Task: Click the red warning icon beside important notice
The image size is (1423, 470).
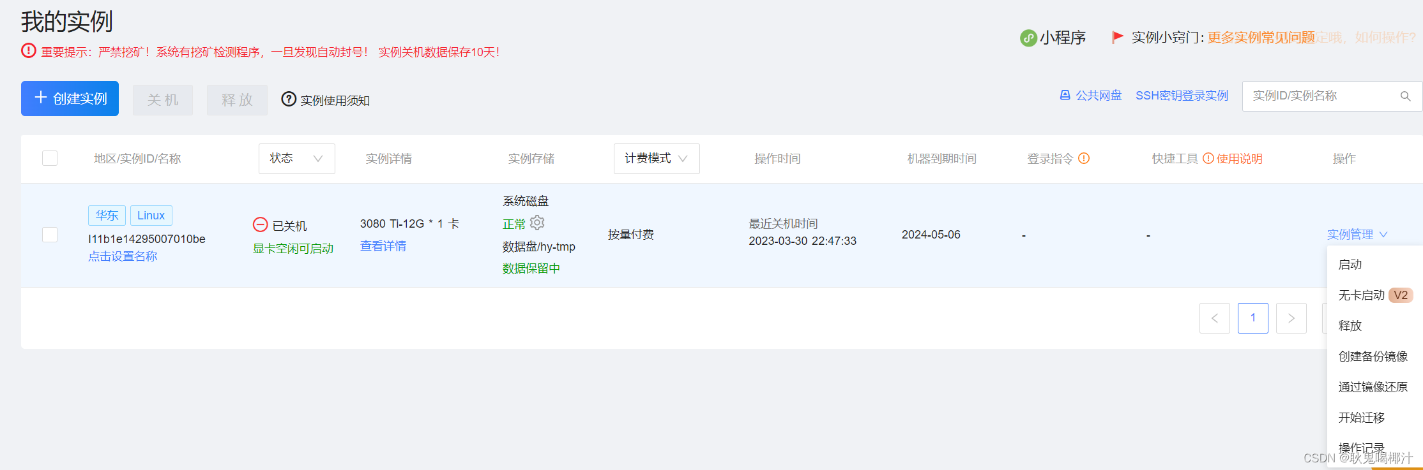Action: pos(29,50)
